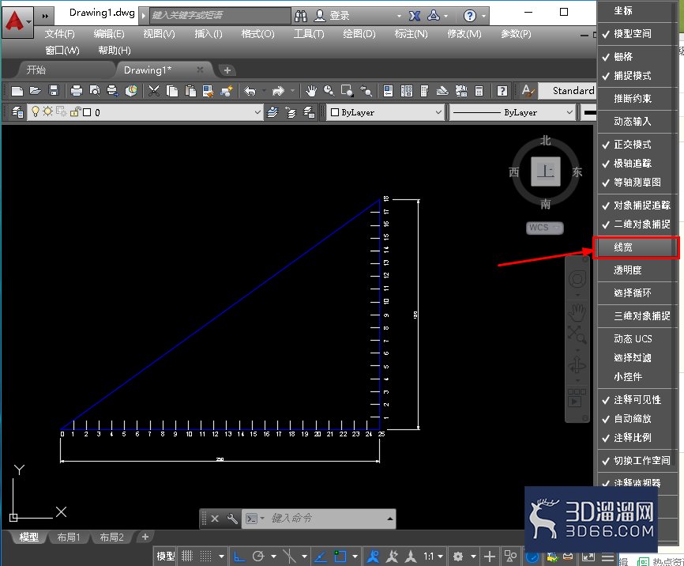Click the Help question mark toolbar icon
684x566 pixels.
pyautogui.click(x=502, y=91)
